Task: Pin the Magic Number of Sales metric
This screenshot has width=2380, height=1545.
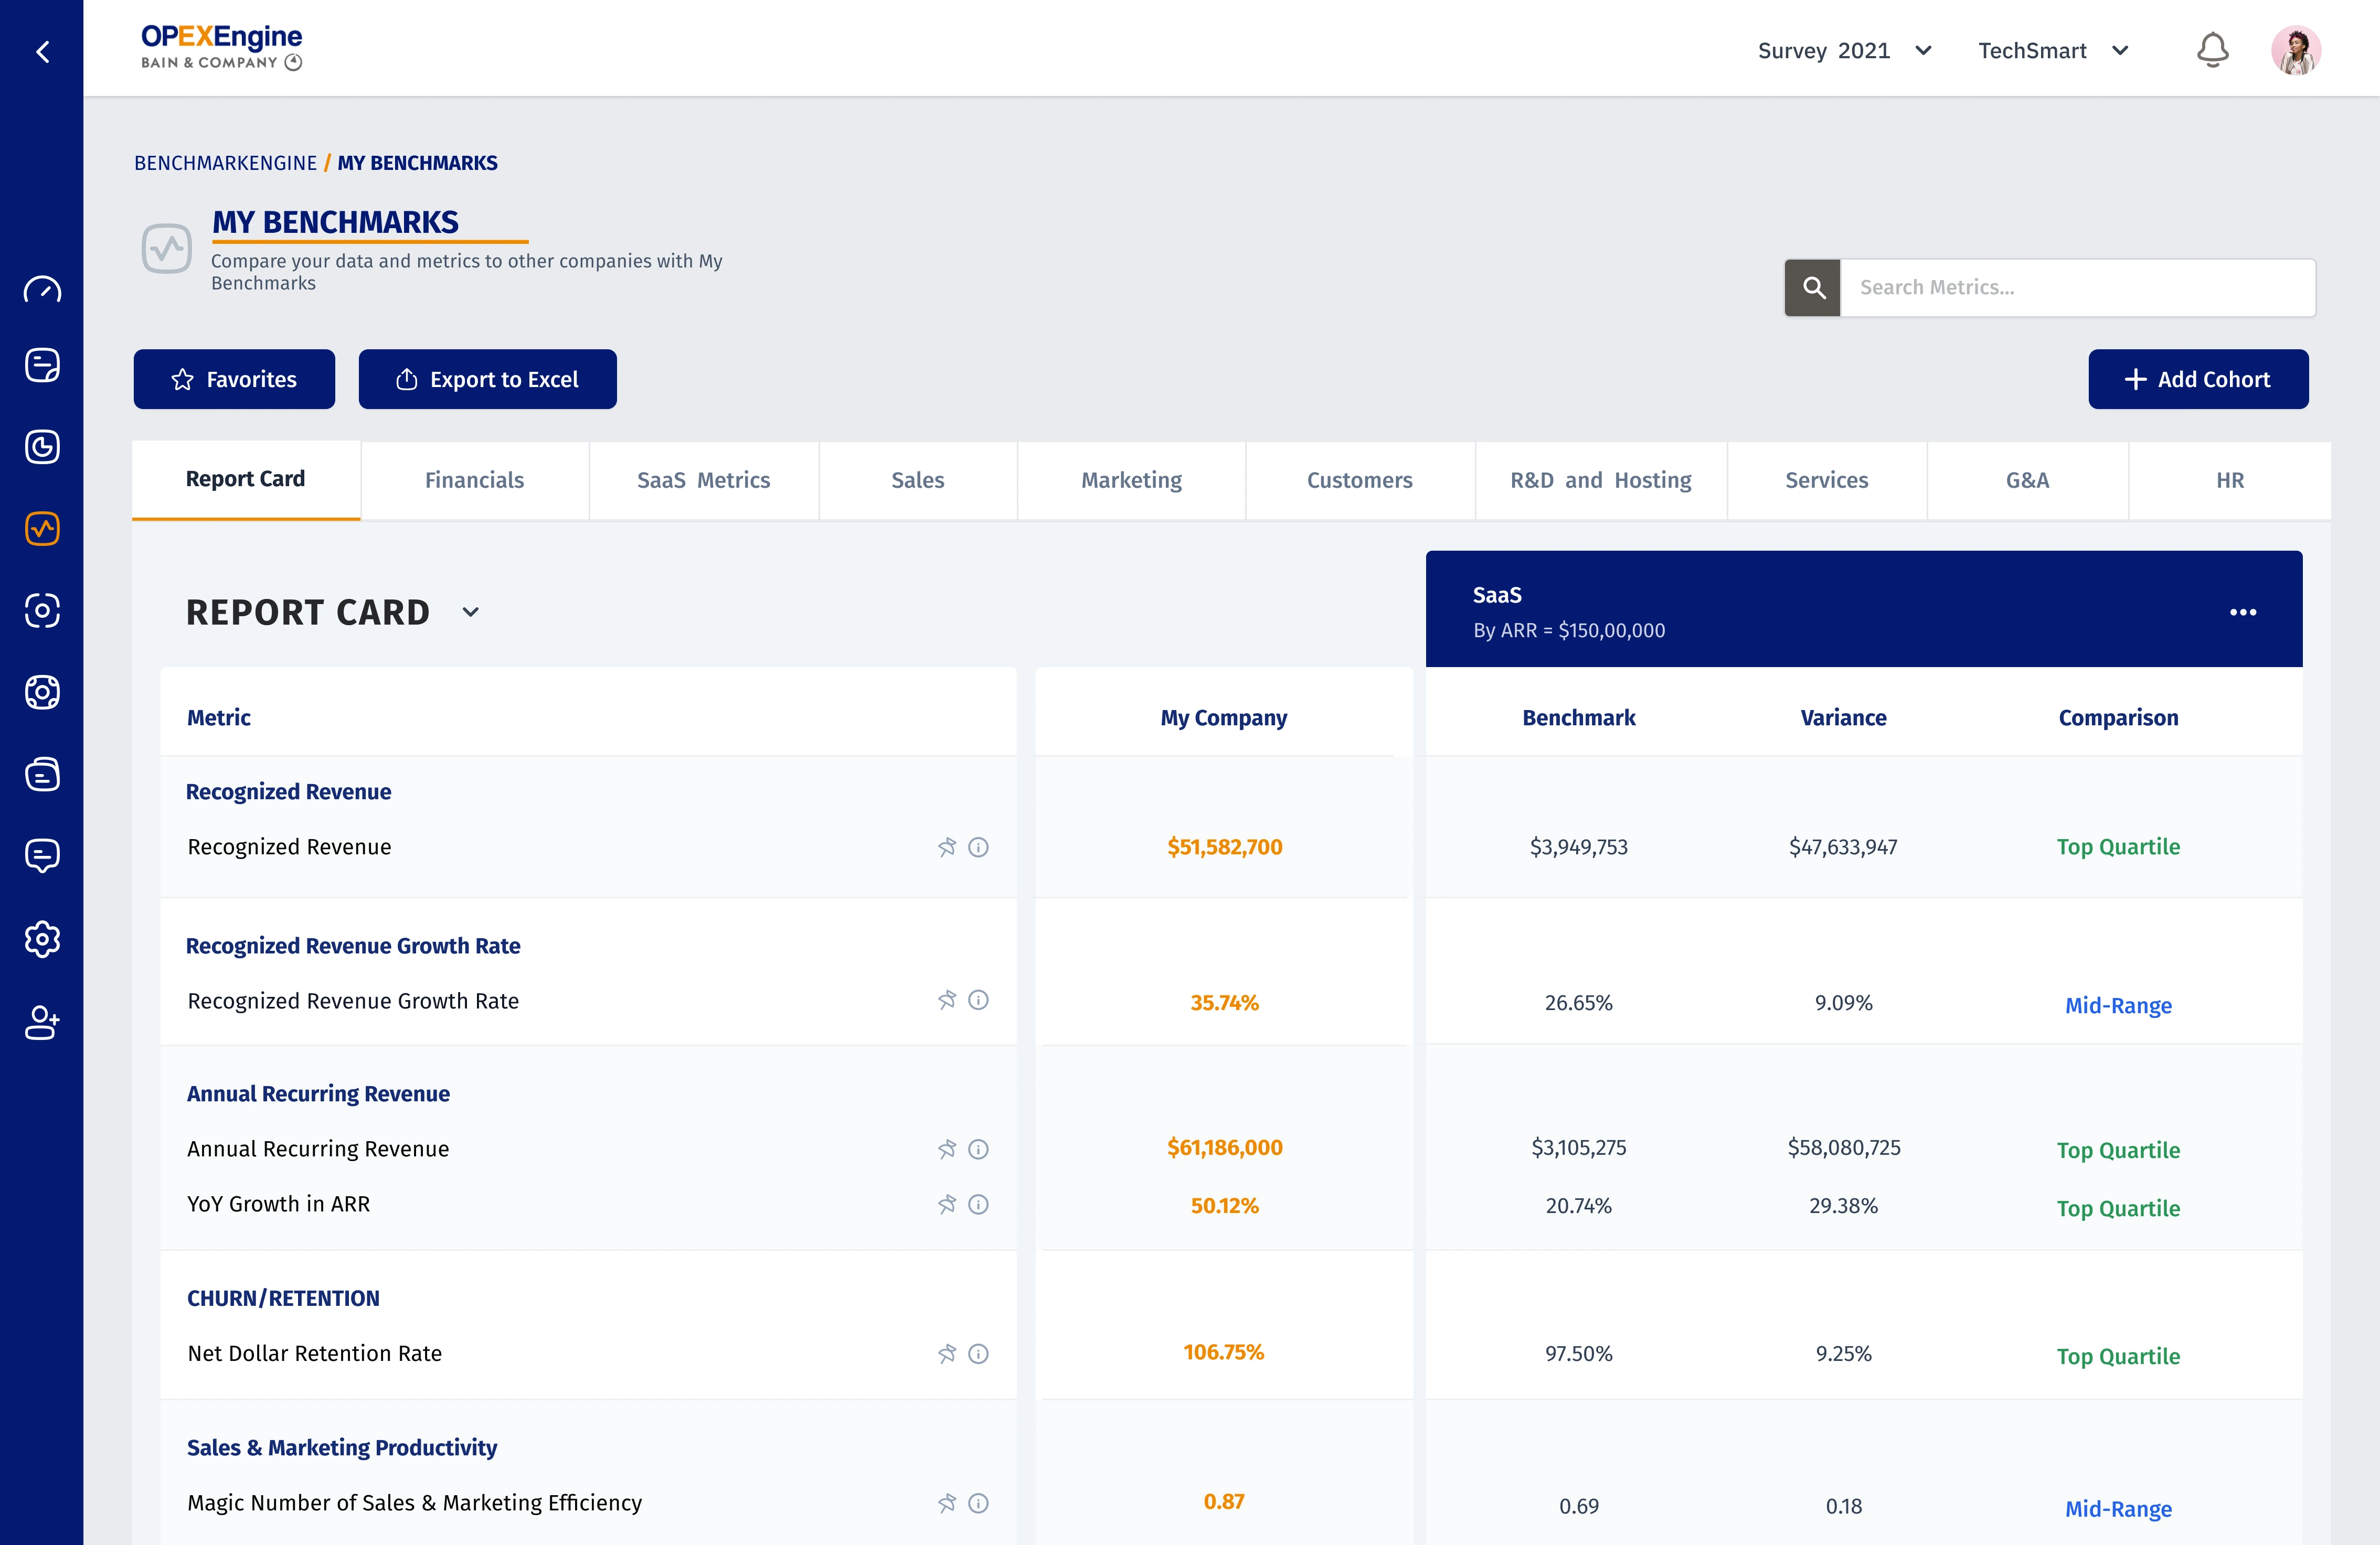Action: coord(947,1502)
